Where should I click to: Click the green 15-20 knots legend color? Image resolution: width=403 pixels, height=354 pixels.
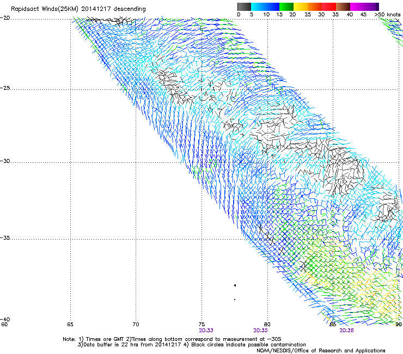[286, 7]
